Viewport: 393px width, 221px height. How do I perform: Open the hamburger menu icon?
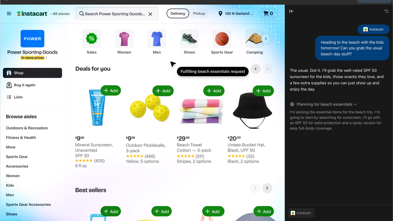[9, 14]
